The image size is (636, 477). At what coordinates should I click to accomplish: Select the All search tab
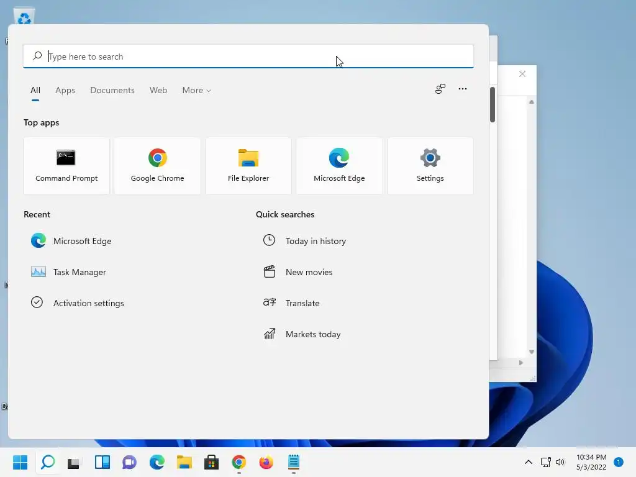pyautogui.click(x=35, y=91)
